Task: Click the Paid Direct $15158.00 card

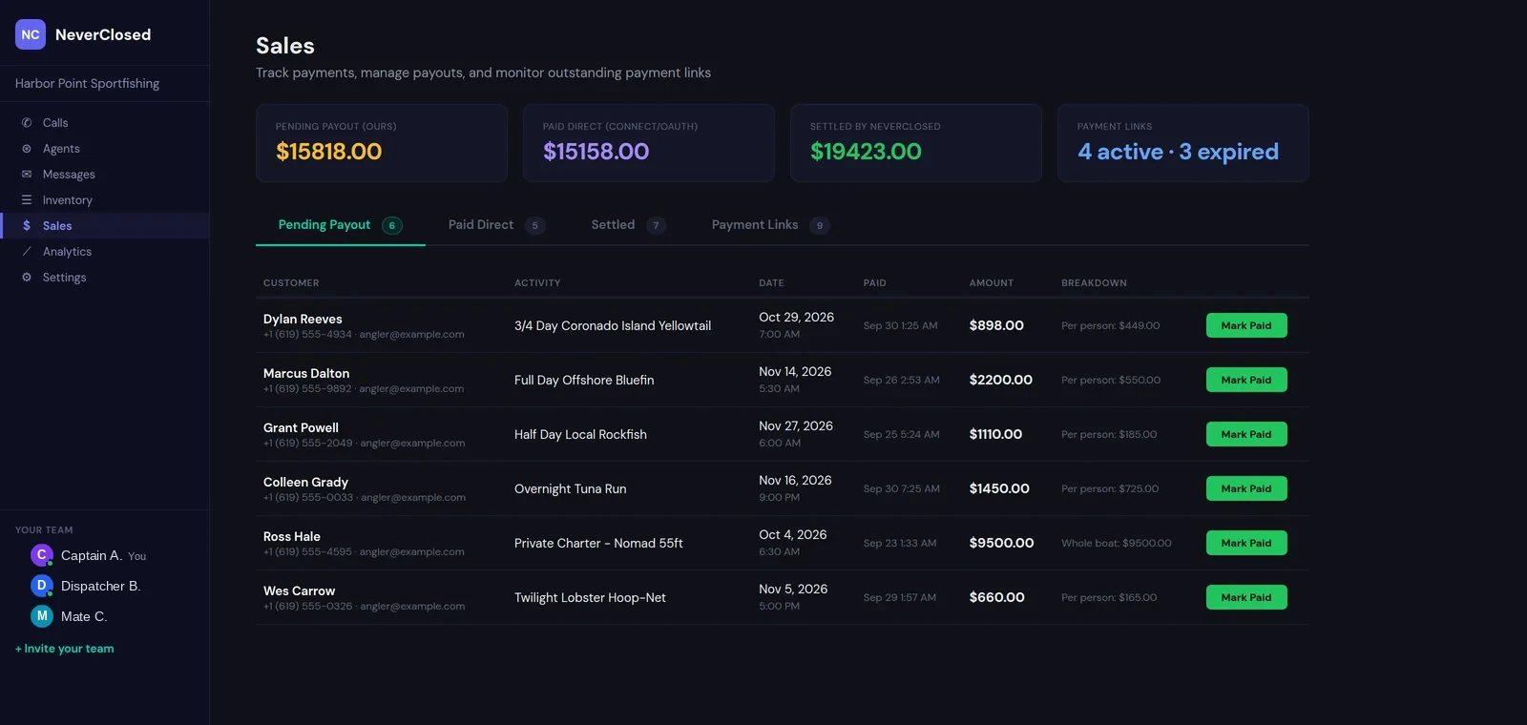Action: [x=649, y=143]
